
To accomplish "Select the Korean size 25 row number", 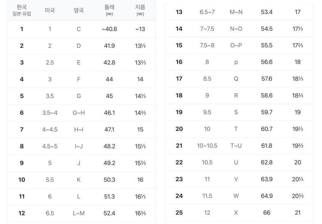I will click(x=179, y=212).
